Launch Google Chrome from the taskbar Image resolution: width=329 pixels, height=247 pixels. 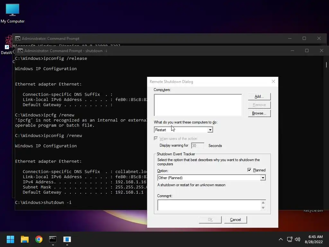(39, 239)
